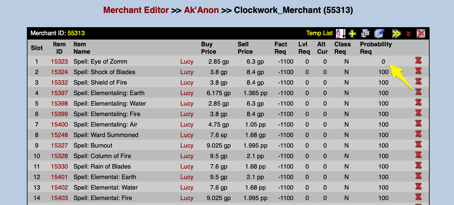
Task: Click the Merchant Editor breadcrumb heading
Action: (x=136, y=10)
